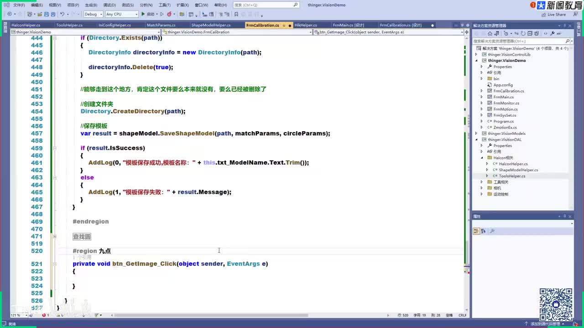The width and height of the screenshot is (584, 328).
Task: Click the Visual Studio search box (Ctrl+Q)
Action: click(x=266, y=5)
